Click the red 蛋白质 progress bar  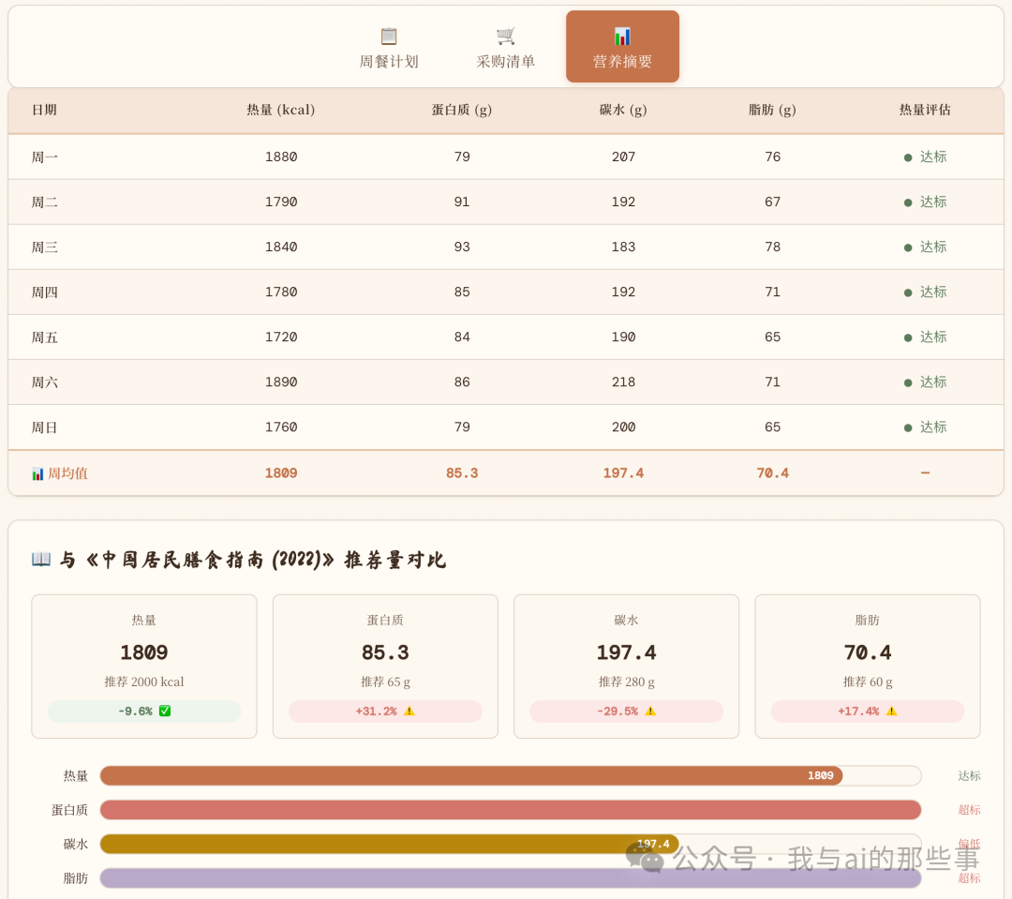point(511,810)
